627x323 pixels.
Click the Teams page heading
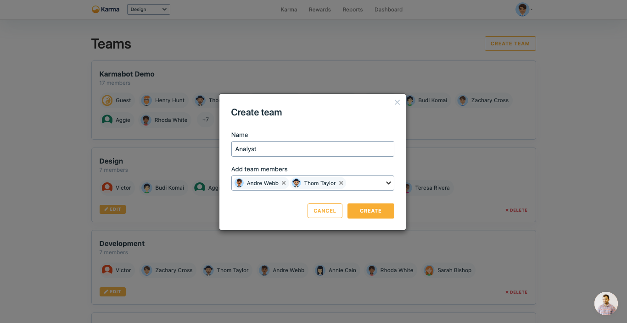[x=111, y=44]
